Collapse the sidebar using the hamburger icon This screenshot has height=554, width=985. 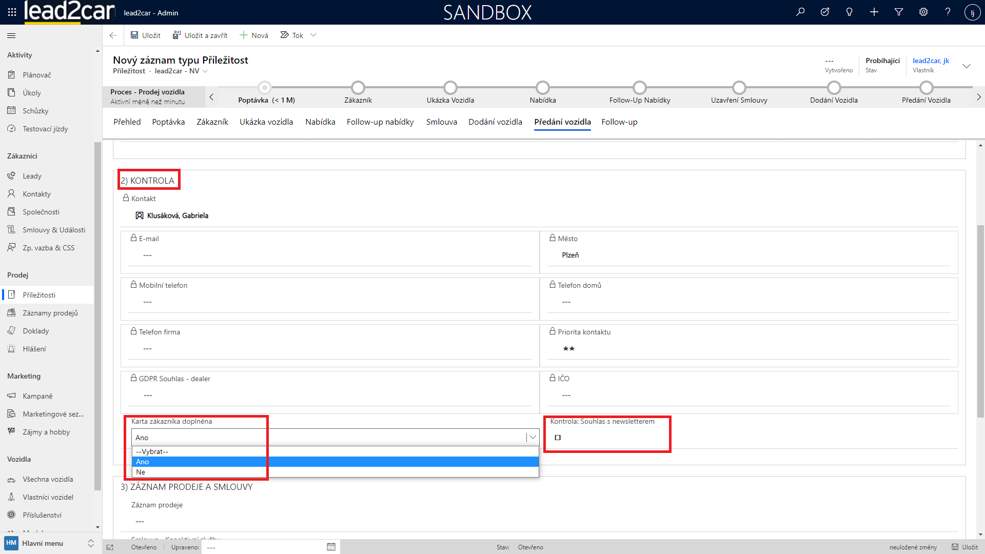tap(11, 35)
